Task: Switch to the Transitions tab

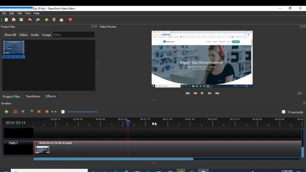Action: click(33, 97)
